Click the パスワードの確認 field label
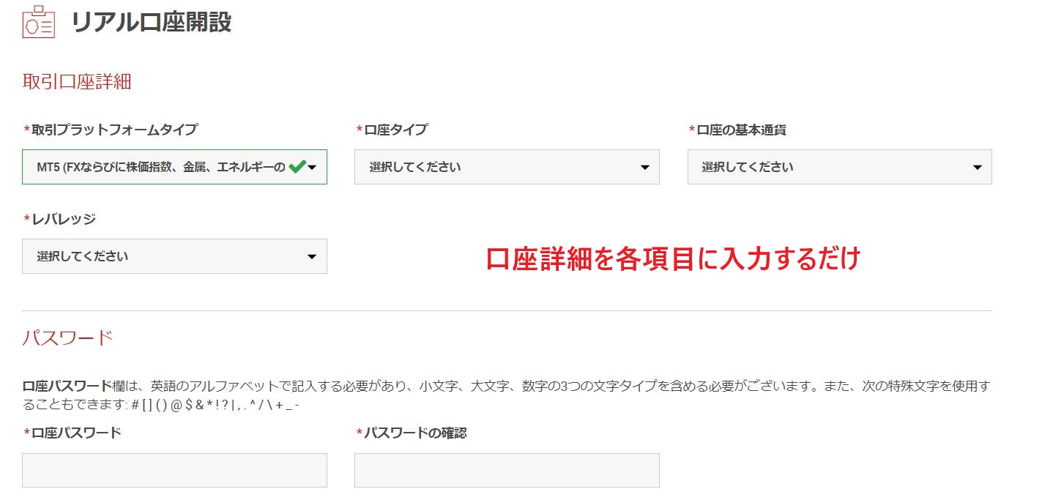Viewport: 1042px width, 500px height. click(414, 433)
